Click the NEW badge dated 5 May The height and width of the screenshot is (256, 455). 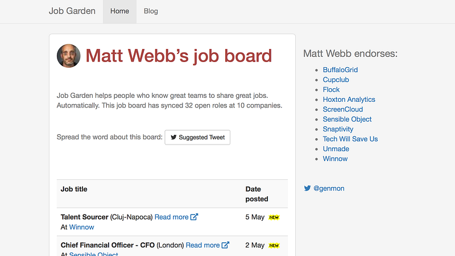(274, 217)
